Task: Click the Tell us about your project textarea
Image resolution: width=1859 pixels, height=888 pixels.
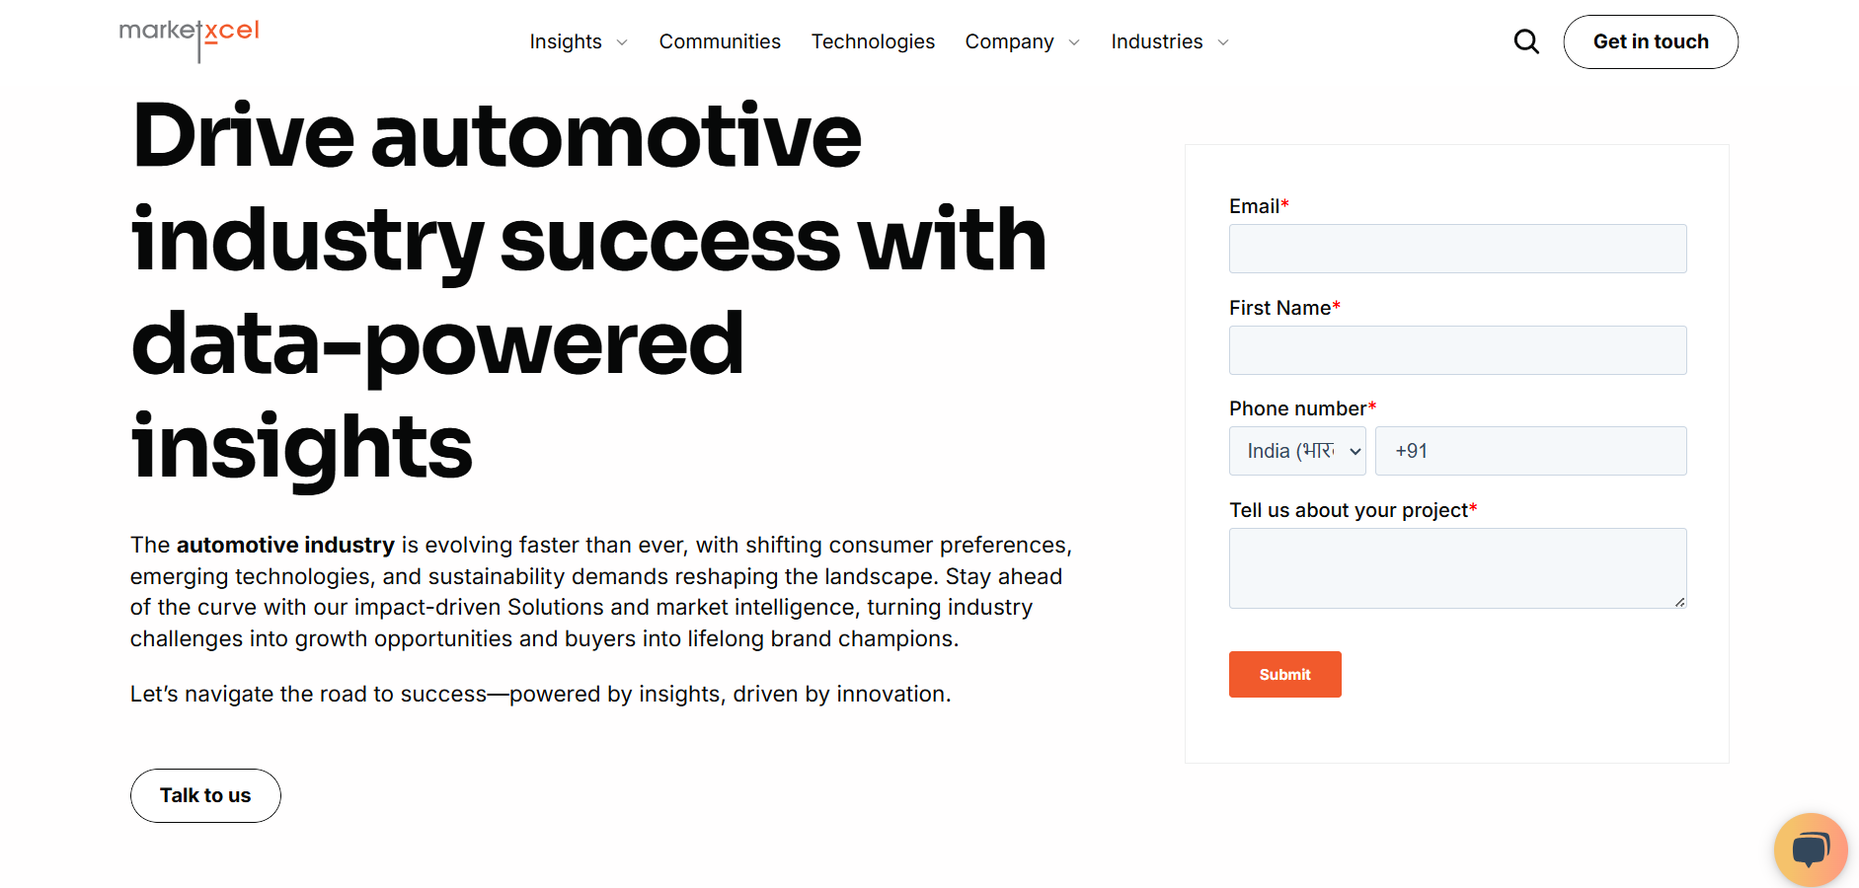Action: coord(1457,568)
